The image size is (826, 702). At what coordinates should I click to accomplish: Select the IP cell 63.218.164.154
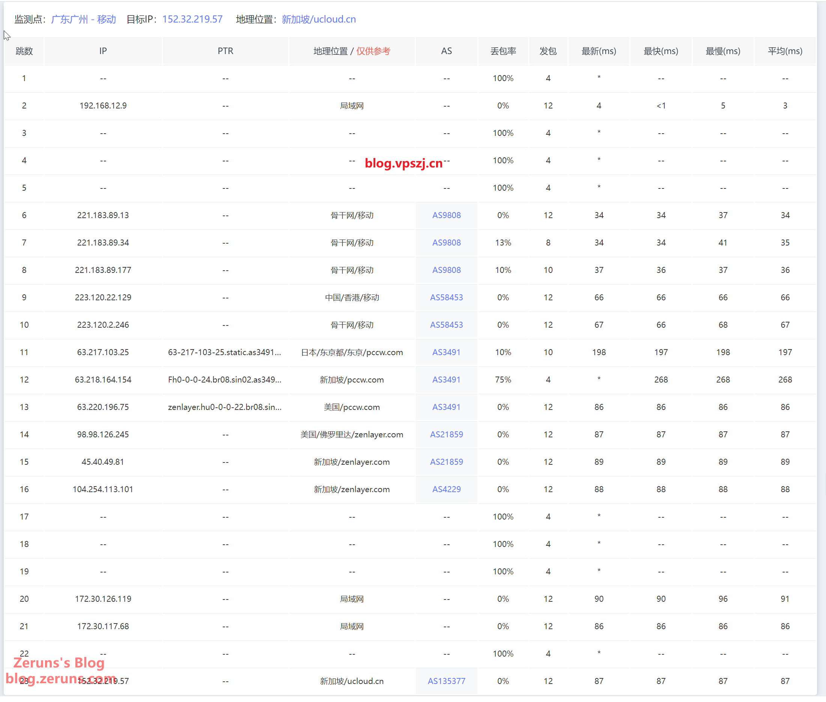coord(103,380)
